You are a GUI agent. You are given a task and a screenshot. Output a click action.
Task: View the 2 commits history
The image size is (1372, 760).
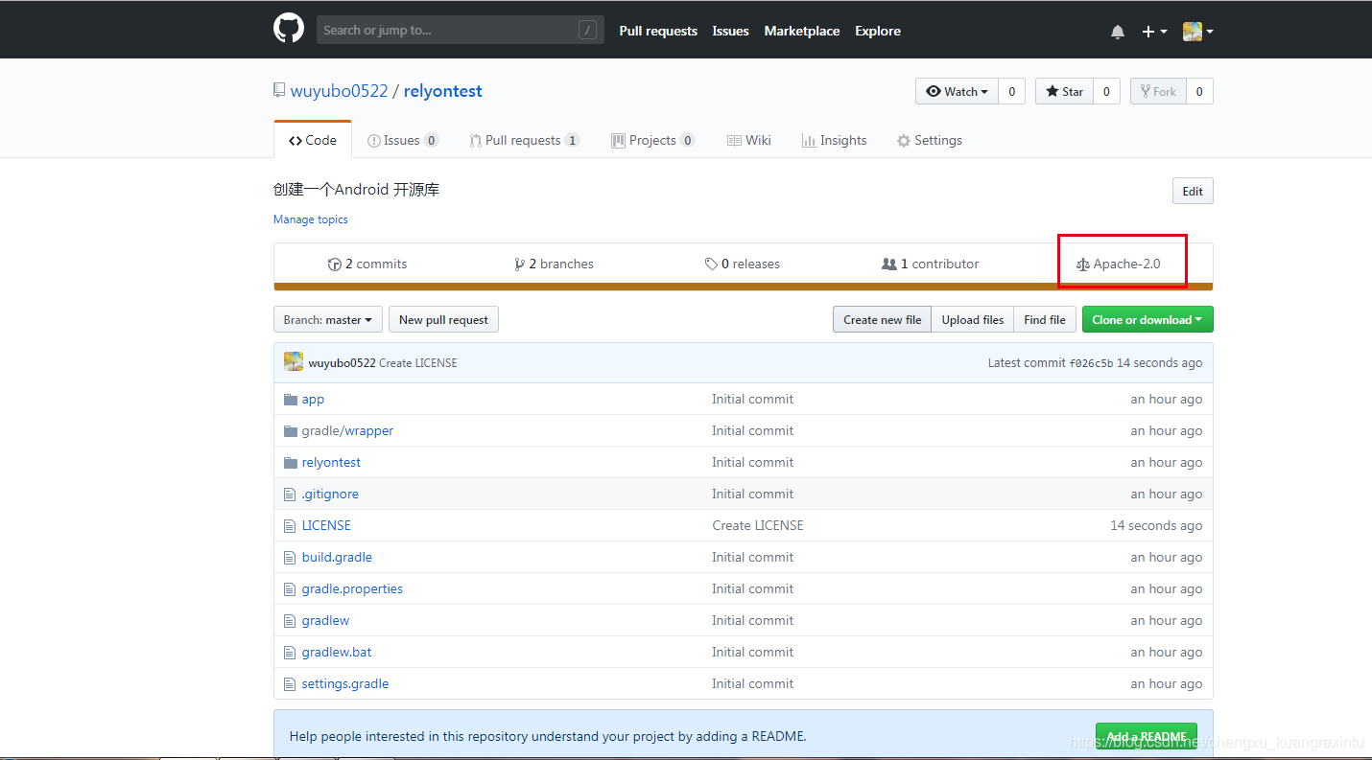pyautogui.click(x=367, y=264)
